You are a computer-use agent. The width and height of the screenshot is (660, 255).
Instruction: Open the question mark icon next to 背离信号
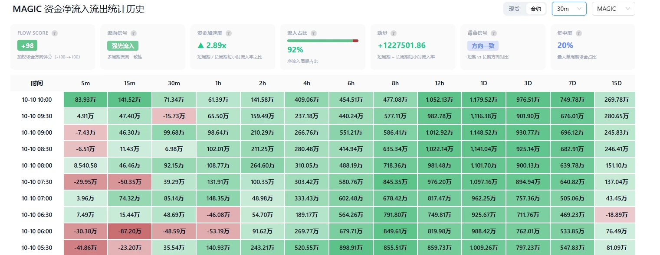[x=494, y=33]
